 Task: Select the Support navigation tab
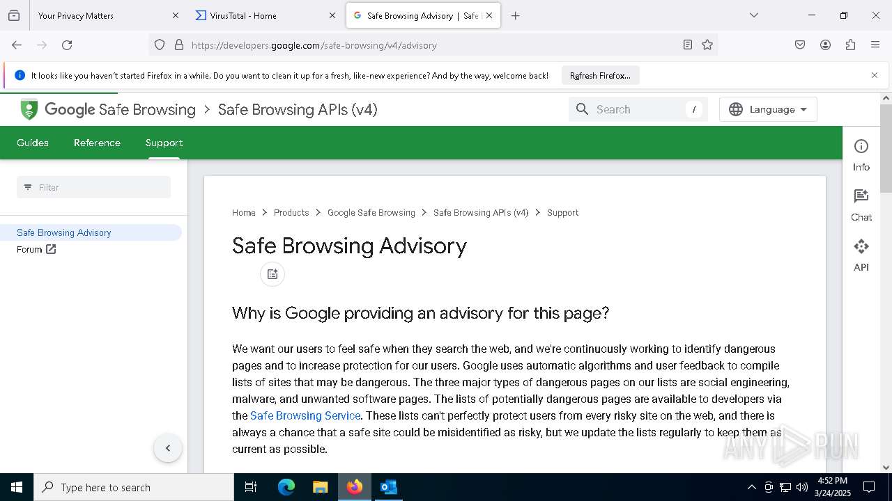164,143
